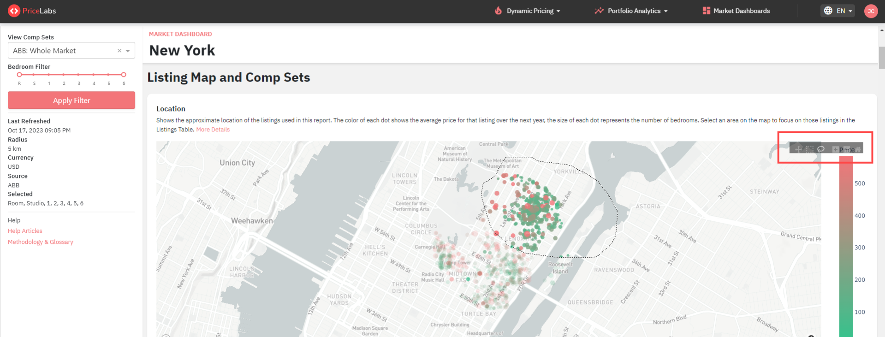Image resolution: width=885 pixels, height=337 pixels.
Task: Zoom in on the map with plus icon
Action: point(835,149)
